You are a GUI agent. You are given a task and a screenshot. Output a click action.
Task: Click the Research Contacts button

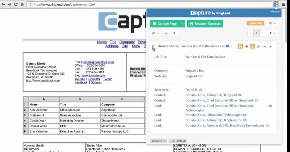pyautogui.click(x=205, y=24)
